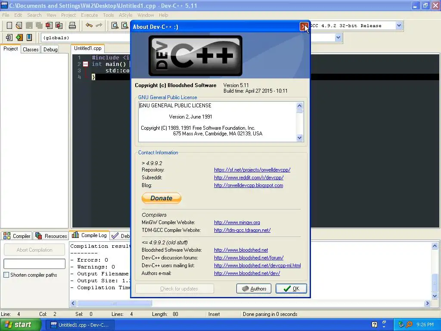Open the Project menu
This screenshot has height=331, width=441.
point(68,15)
